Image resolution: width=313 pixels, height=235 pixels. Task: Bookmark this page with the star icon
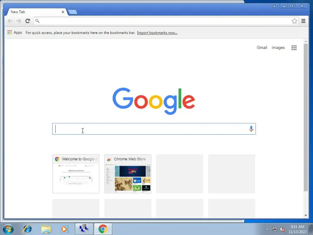294,21
